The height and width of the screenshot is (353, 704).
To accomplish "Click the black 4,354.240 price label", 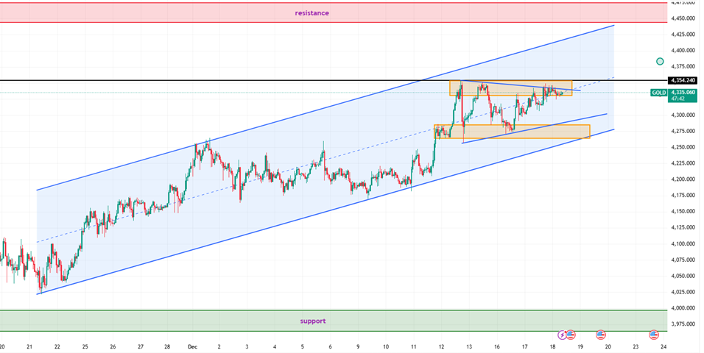I will [x=681, y=79].
